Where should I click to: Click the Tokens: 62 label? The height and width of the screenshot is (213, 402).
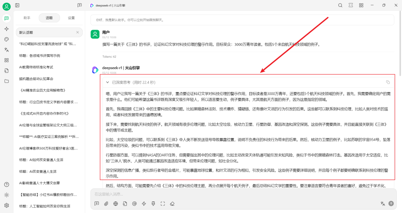109,56
